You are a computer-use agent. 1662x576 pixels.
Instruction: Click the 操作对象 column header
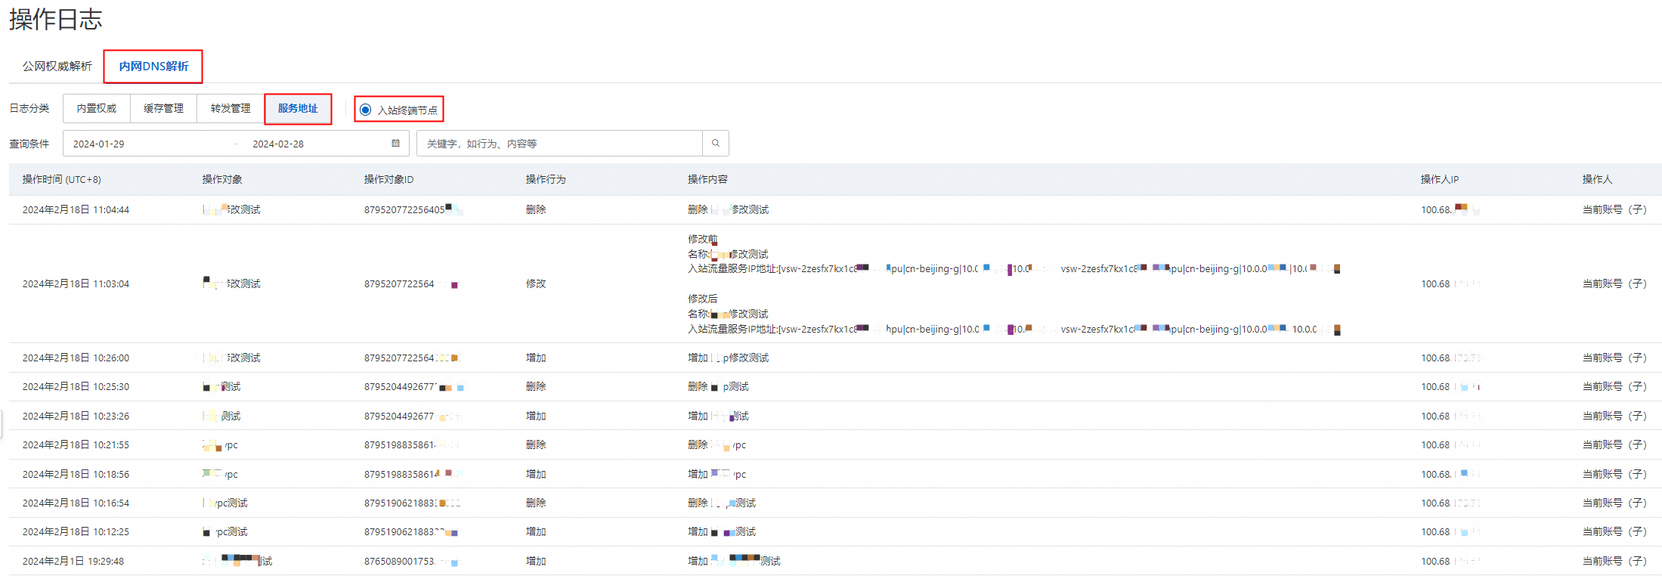tap(222, 179)
